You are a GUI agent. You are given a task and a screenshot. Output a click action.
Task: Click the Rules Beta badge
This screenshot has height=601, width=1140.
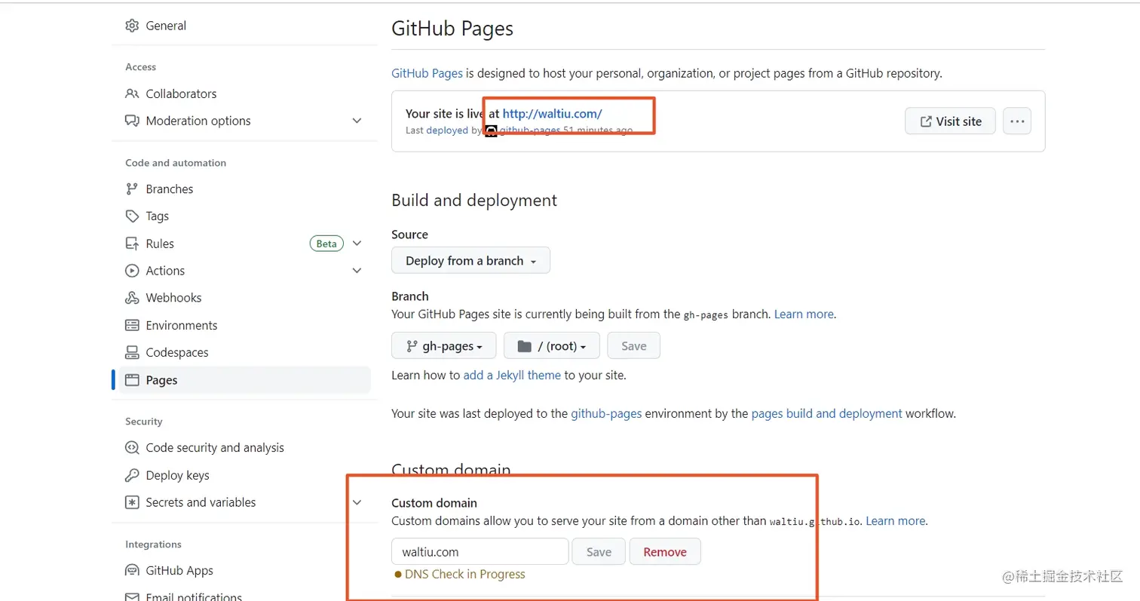[326, 244]
